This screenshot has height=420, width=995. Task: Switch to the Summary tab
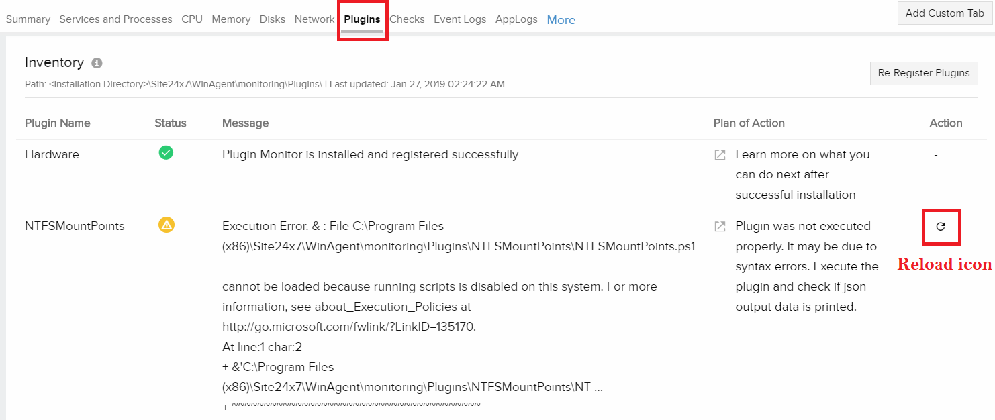click(x=28, y=19)
